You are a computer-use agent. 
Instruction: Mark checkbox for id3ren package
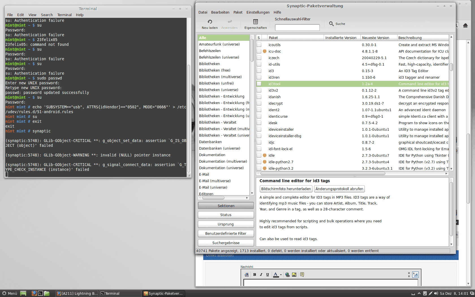tap(259, 77)
